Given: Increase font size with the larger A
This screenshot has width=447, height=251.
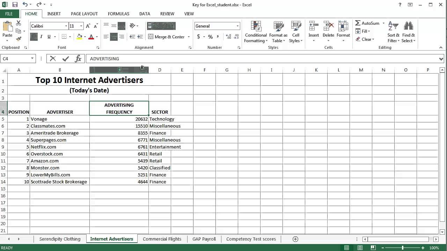Looking at the screenshot, I should click(x=88, y=26).
